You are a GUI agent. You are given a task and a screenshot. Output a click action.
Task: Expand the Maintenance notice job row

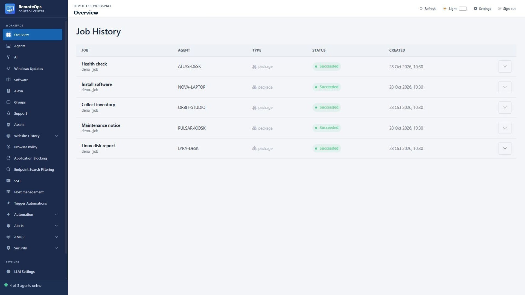coord(505,128)
